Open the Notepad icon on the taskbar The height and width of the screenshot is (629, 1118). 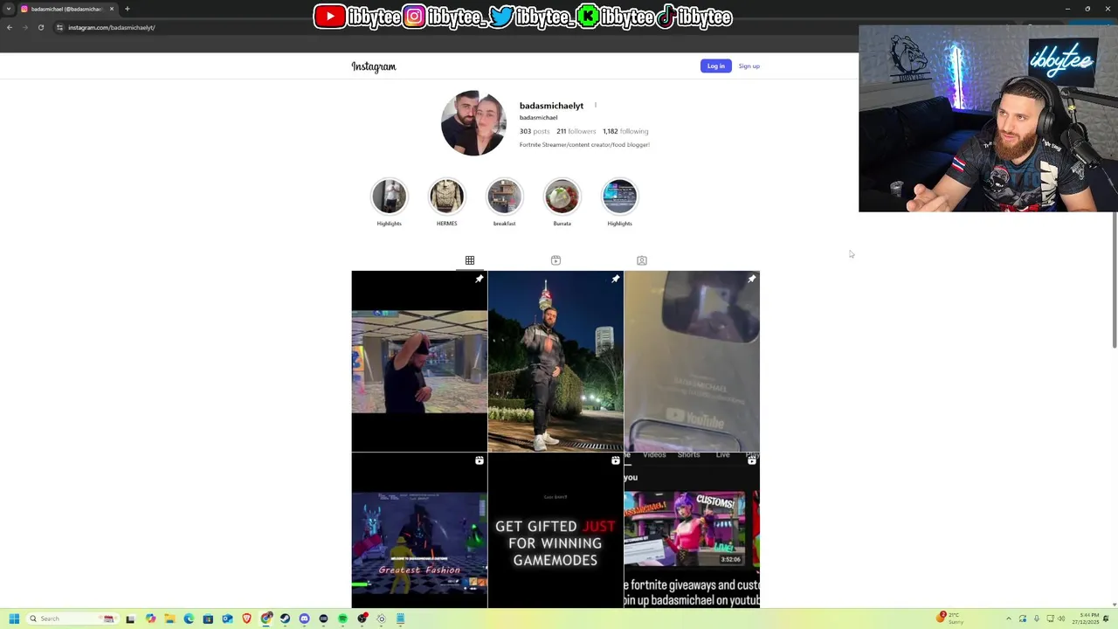400,619
